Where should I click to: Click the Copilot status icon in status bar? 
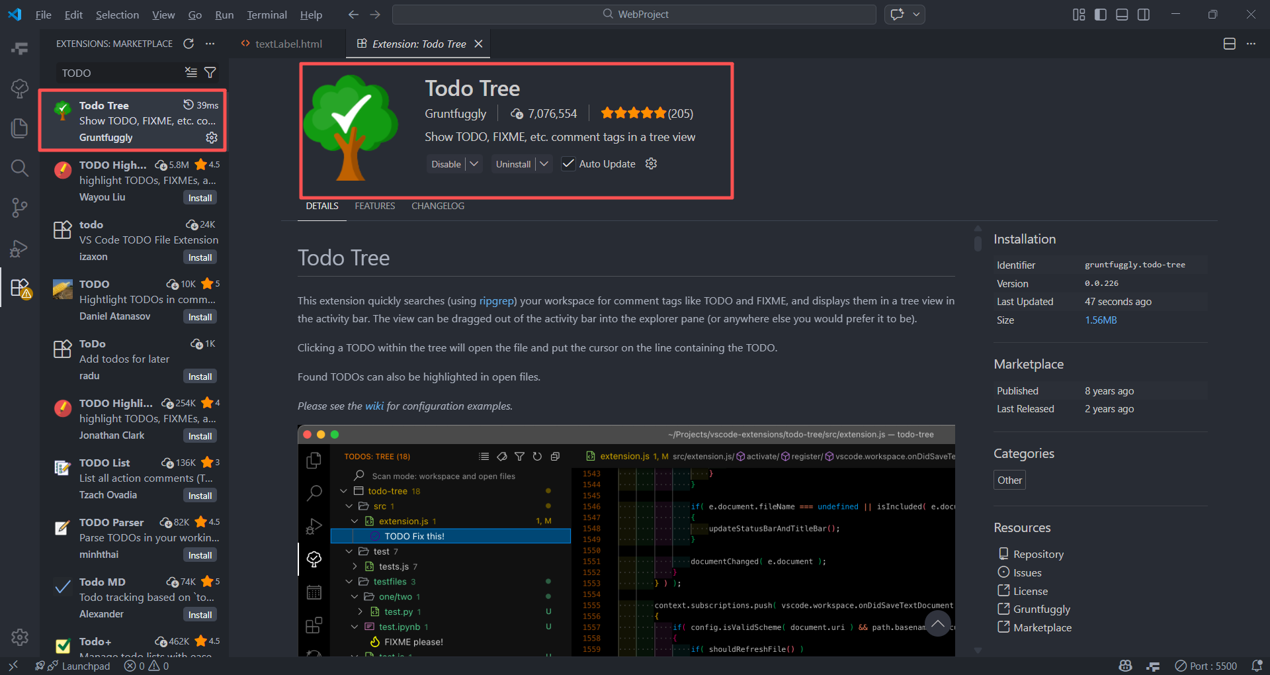click(x=1125, y=666)
